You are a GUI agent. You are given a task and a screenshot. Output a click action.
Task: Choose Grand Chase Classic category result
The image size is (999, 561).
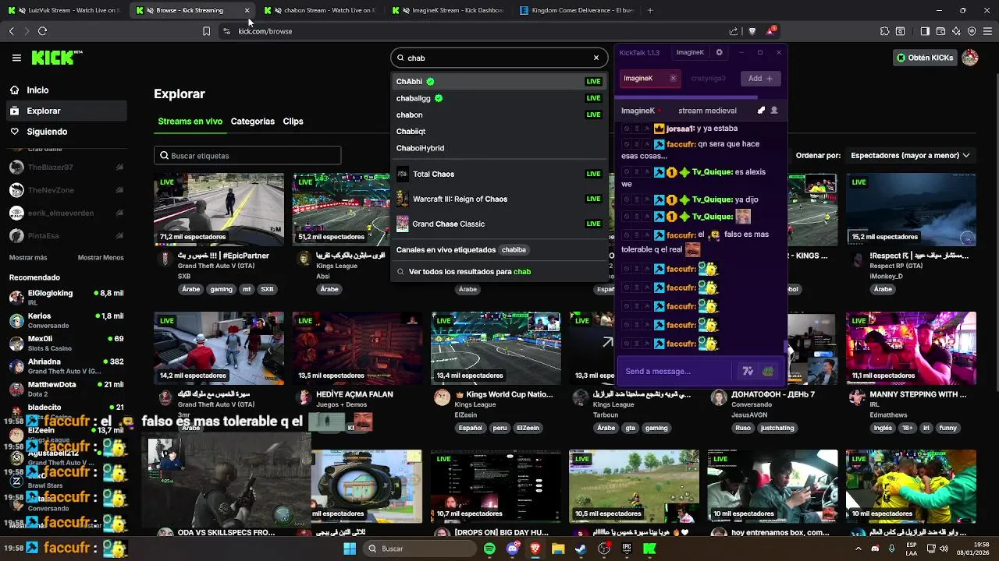[x=499, y=224]
